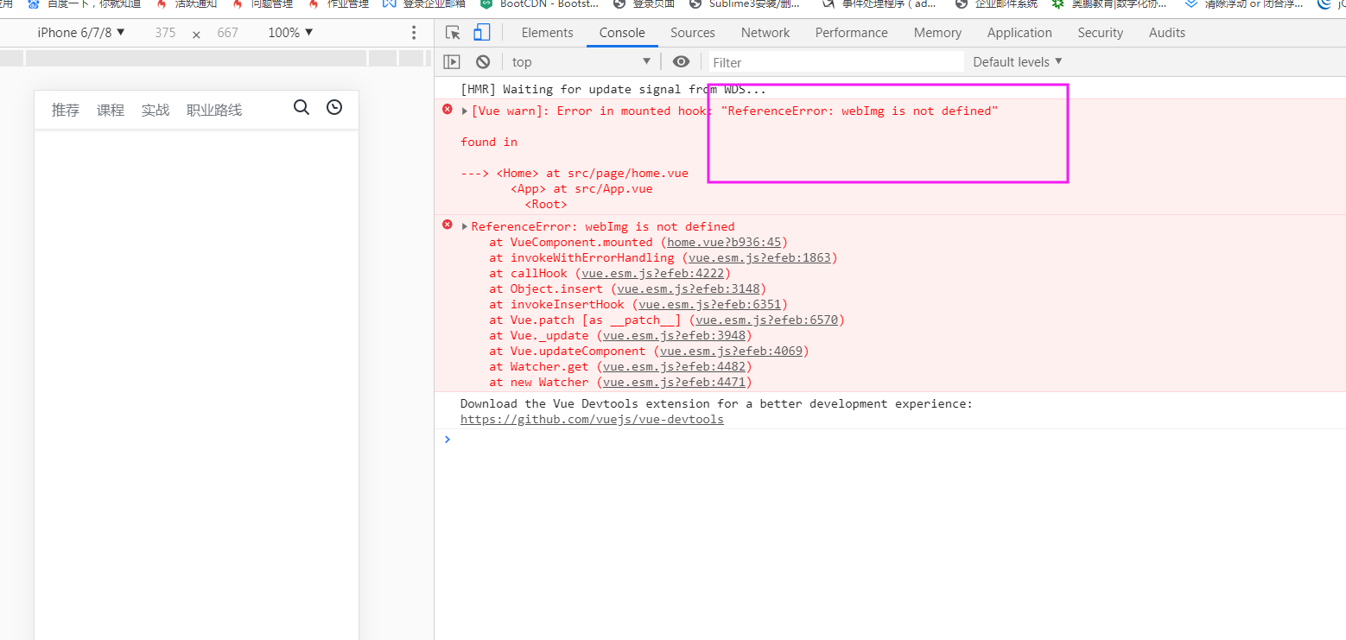
Task: Open the top JavaScript context dropdown
Action: 581,62
